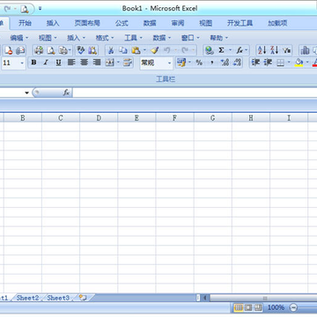
Task: Click the Permission document icon in toolbar
Action: (8, 50)
